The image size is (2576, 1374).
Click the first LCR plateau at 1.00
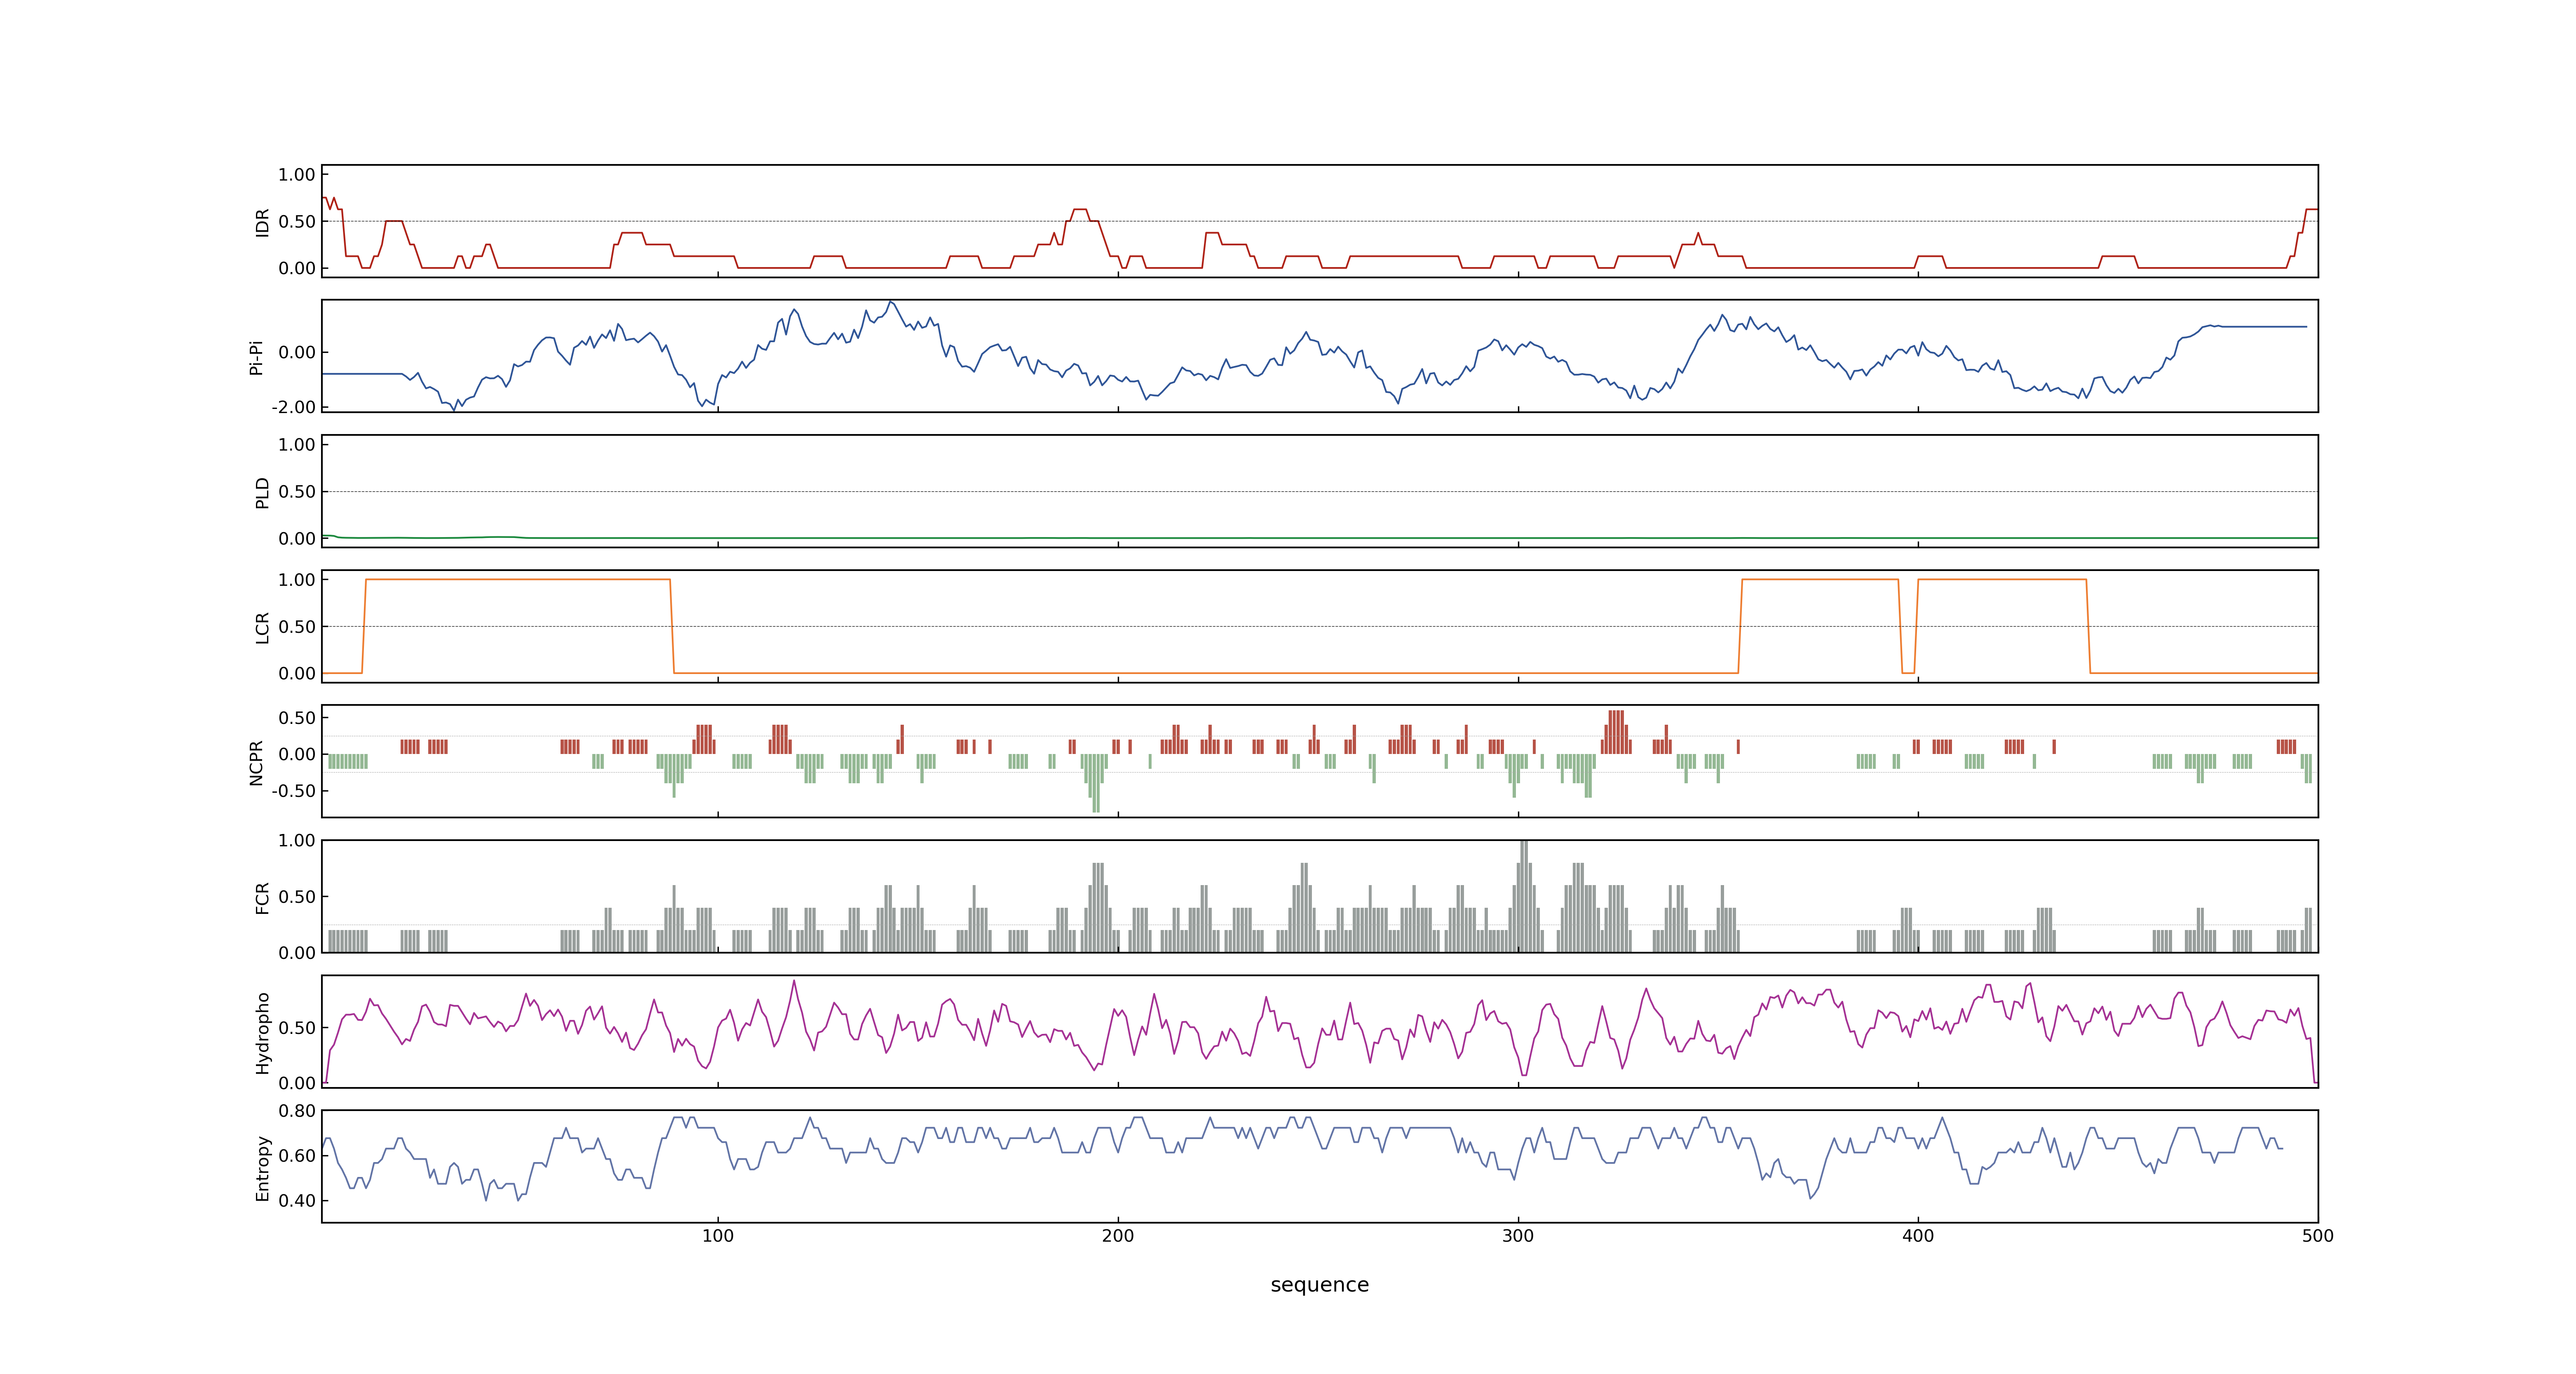[x=518, y=580]
